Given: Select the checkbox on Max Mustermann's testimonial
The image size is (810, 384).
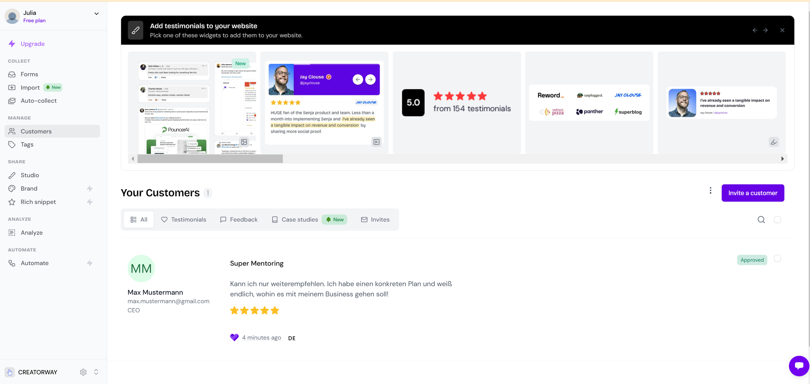Looking at the screenshot, I should pyautogui.click(x=778, y=258).
